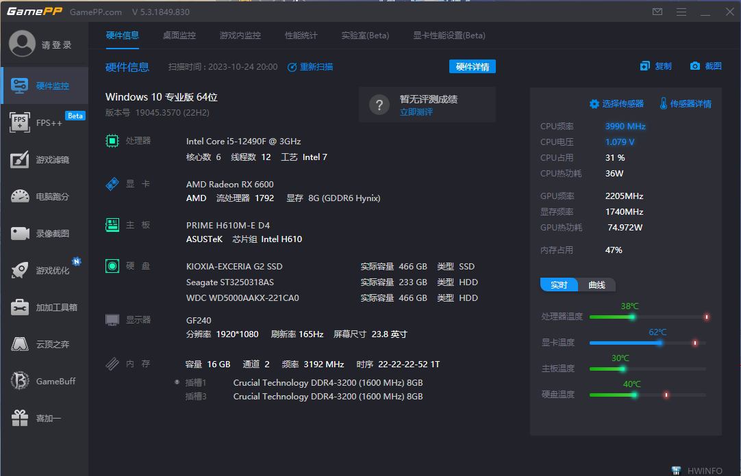The height and width of the screenshot is (476, 741).
Task: Open GameBuff sidebar item
Action: click(45, 381)
